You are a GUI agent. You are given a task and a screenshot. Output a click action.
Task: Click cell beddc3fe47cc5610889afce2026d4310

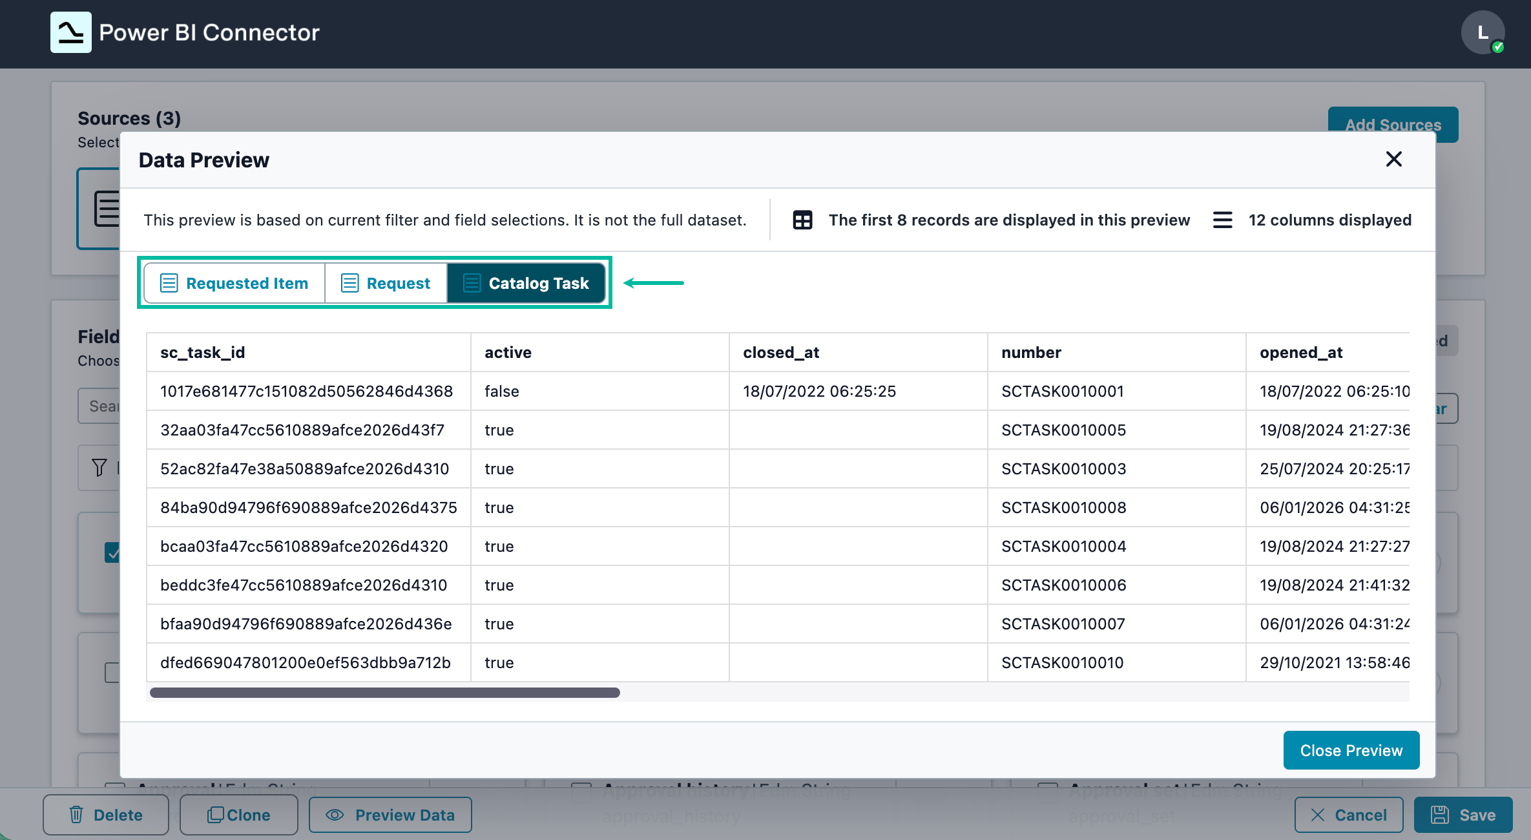309,585
